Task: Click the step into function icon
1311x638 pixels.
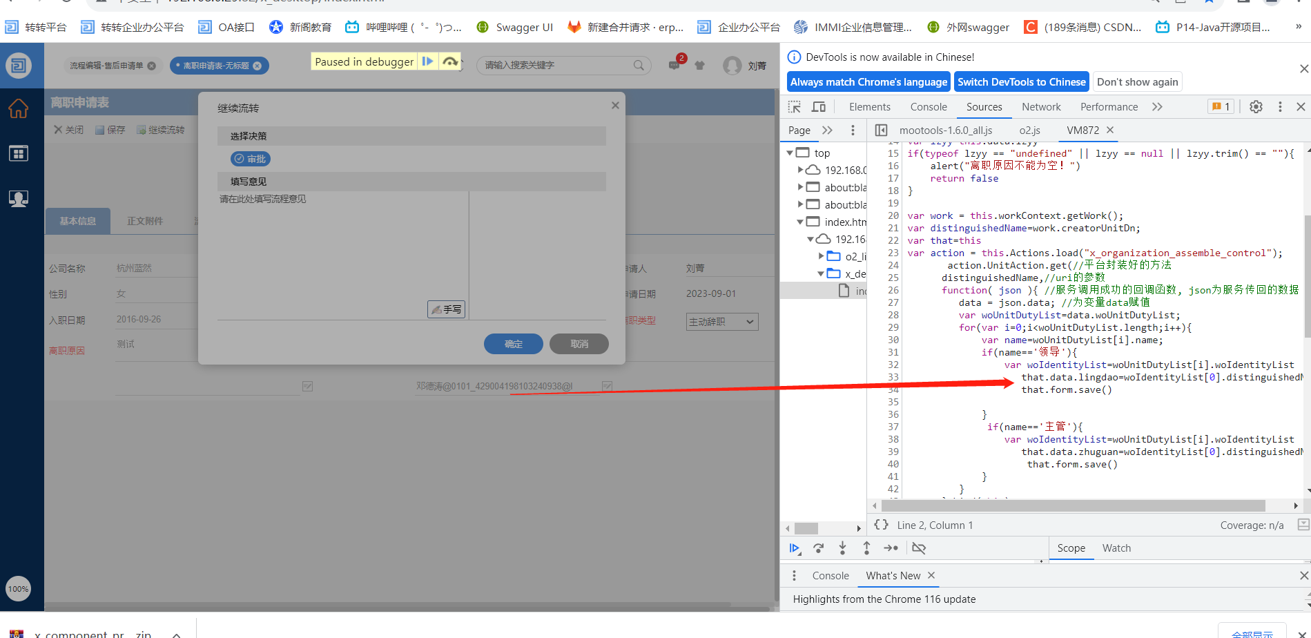Action: [x=842, y=548]
